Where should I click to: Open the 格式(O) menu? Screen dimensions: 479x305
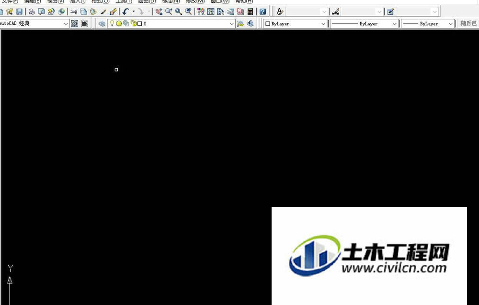coord(100,1)
